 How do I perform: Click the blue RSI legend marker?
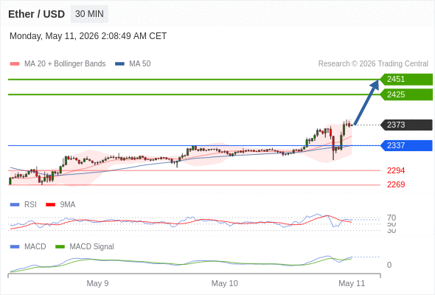click(15, 204)
